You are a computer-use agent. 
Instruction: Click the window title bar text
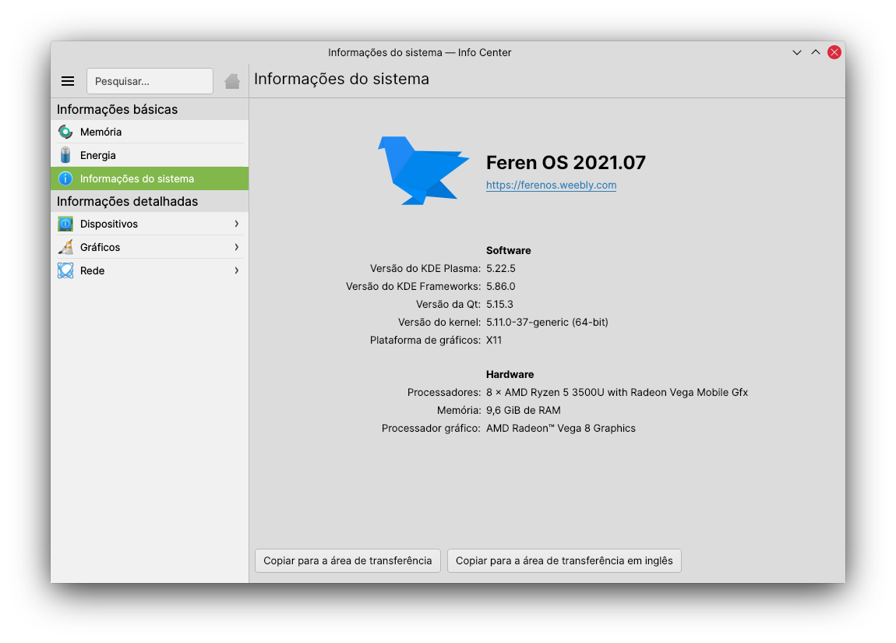tap(419, 52)
